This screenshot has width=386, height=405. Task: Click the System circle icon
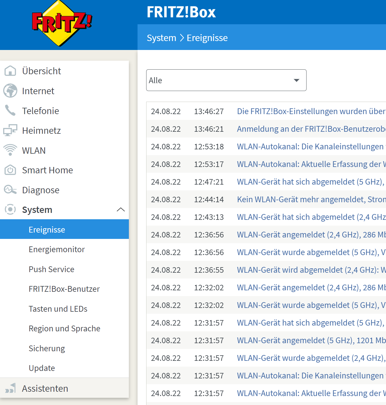10,209
